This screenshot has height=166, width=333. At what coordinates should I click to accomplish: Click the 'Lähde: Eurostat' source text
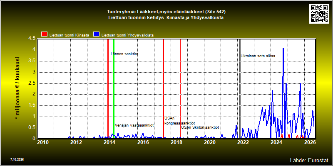(x=309, y=160)
